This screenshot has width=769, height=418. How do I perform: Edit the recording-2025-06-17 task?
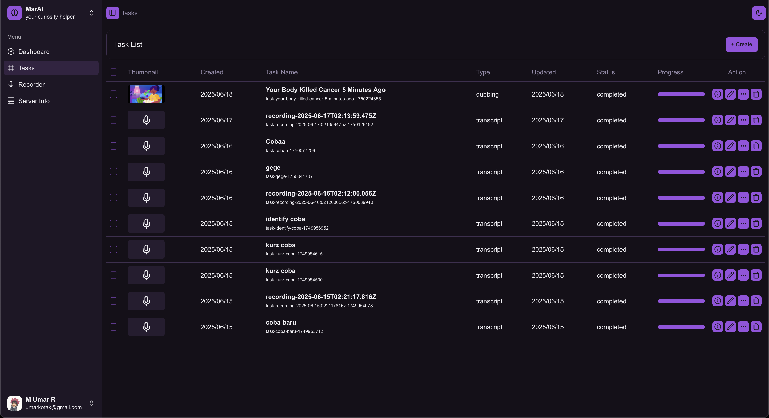(731, 120)
